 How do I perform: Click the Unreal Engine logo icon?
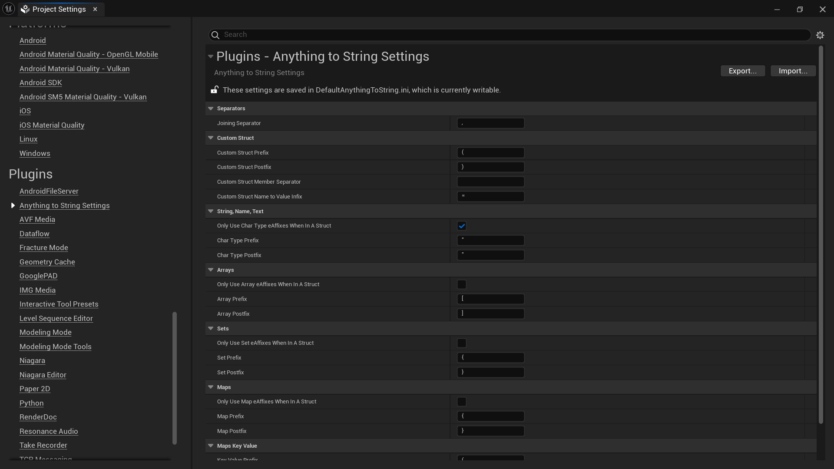(9, 9)
